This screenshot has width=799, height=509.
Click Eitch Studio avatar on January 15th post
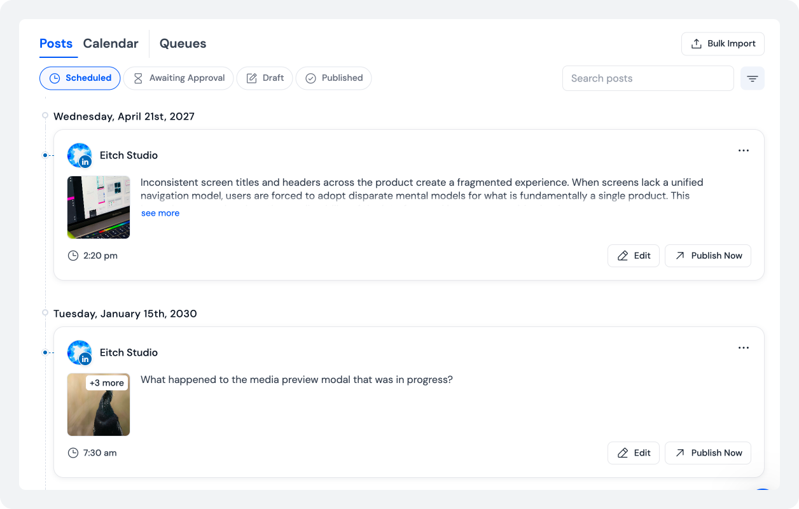80,352
